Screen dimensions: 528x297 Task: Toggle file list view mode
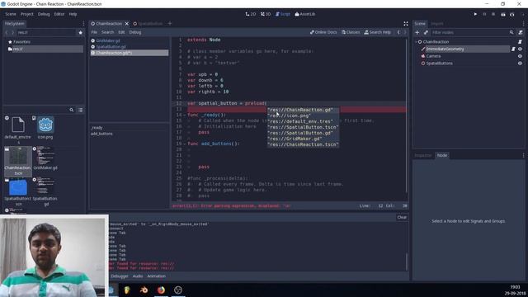point(81,110)
